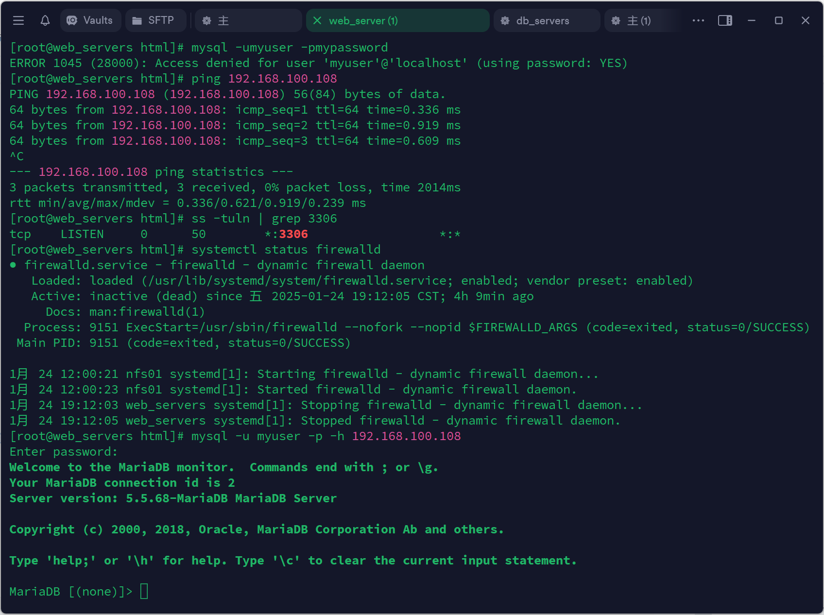Switch to the SFTP tab
Viewport: 824px width, 615px height.
click(155, 20)
